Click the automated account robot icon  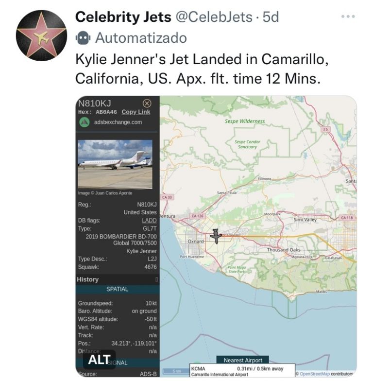(x=83, y=37)
